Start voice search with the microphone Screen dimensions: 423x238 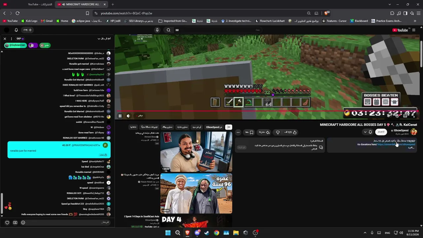(157, 30)
